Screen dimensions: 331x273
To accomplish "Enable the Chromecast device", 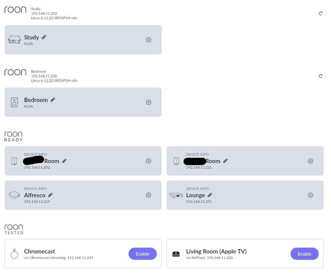I will pyautogui.click(x=142, y=254).
